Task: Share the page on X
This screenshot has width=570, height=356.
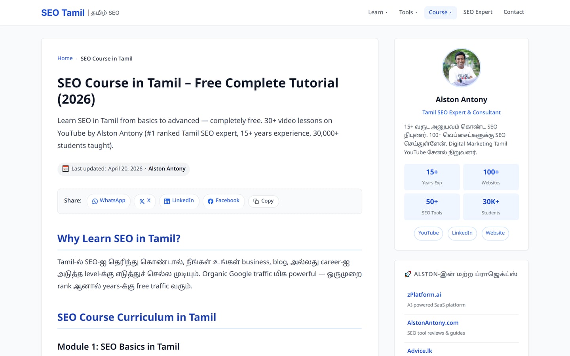Action: [145, 201]
